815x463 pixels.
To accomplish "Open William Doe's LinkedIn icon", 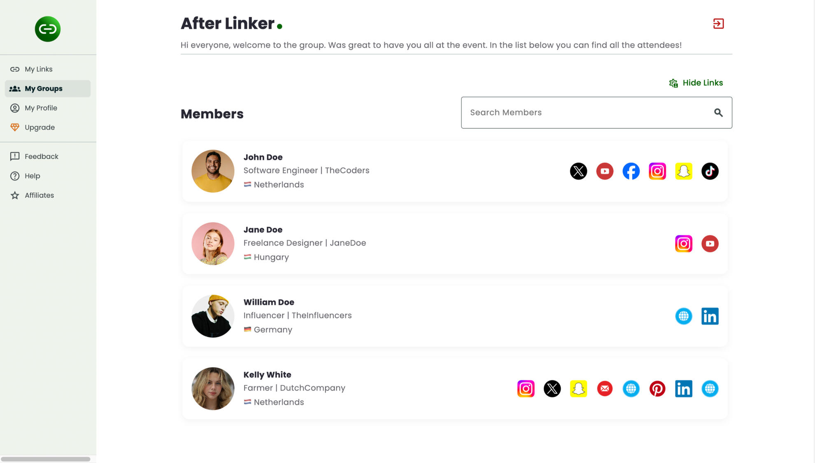I will (x=710, y=316).
